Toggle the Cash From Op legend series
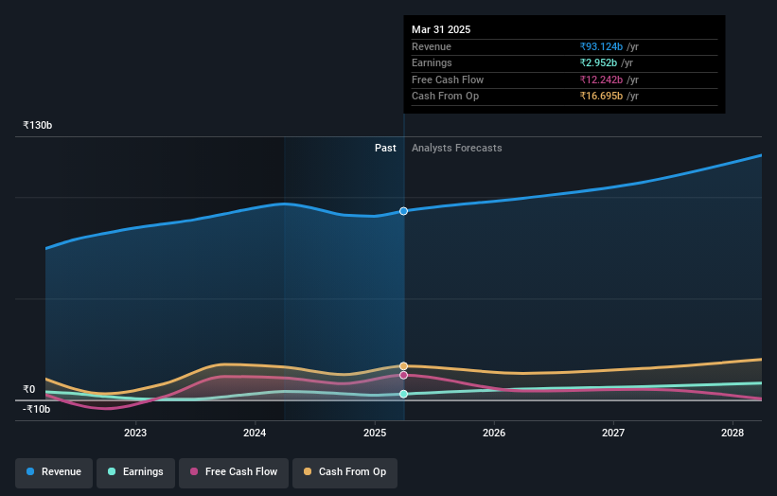 coord(344,472)
